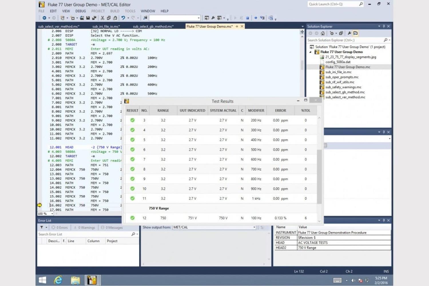
Task: Open the DEBUG menu
Action: (x=81, y=11)
